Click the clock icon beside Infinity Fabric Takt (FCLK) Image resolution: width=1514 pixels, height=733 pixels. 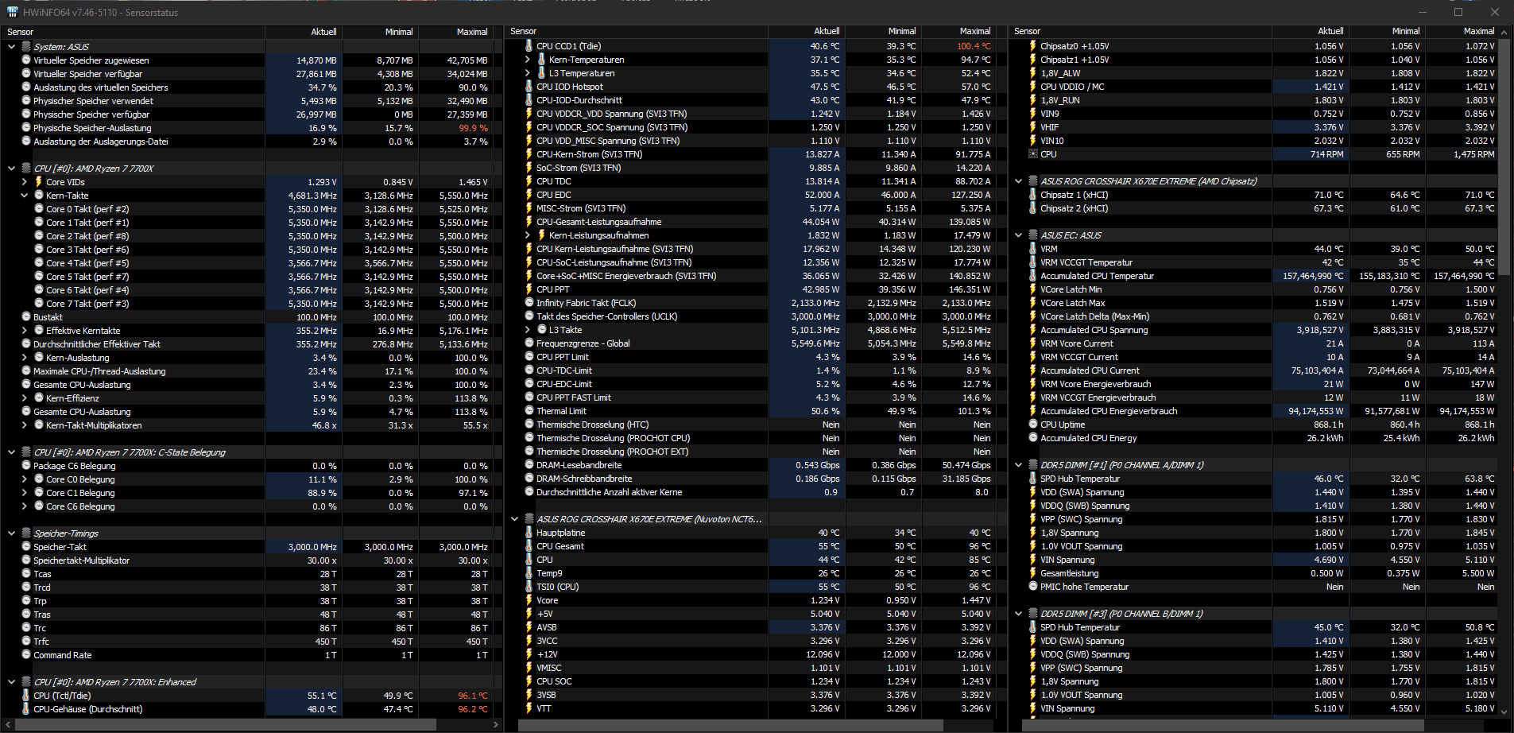coord(529,303)
